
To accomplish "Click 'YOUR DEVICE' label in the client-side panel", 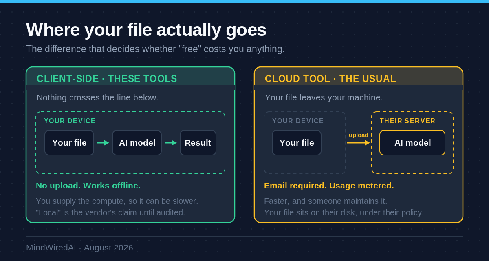I will (x=70, y=121).
